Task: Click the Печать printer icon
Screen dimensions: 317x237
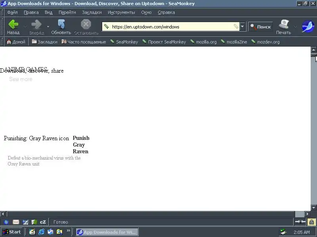Action: tap(284, 24)
